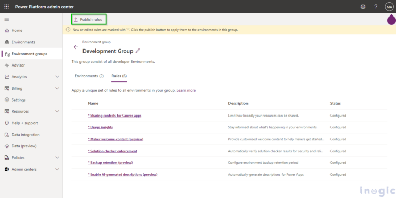396x198 pixels.
Task: Open Sharing controls for Canvas apps rule
Action: click(x=114, y=115)
